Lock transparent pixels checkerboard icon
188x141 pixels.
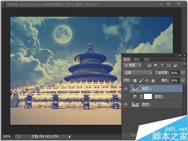(135, 81)
